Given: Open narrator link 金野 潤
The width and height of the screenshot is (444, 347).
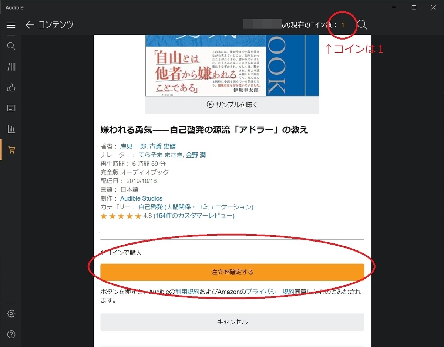Looking at the screenshot, I should coord(196,155).
